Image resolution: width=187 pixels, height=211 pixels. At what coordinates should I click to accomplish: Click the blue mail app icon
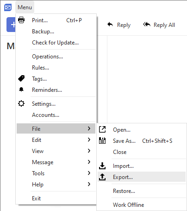point(8,7)
